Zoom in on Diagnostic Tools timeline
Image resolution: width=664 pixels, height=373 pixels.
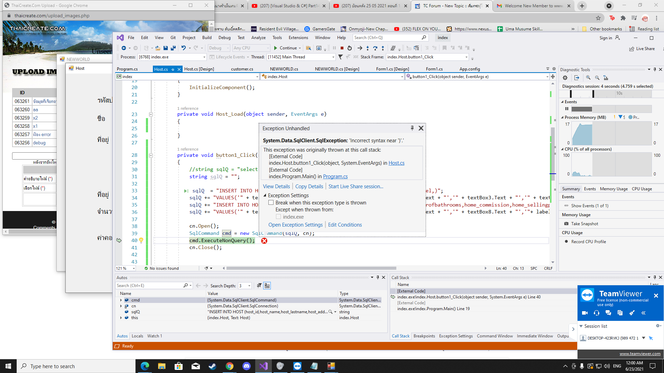pyautogui.click(x=588, y=78)
